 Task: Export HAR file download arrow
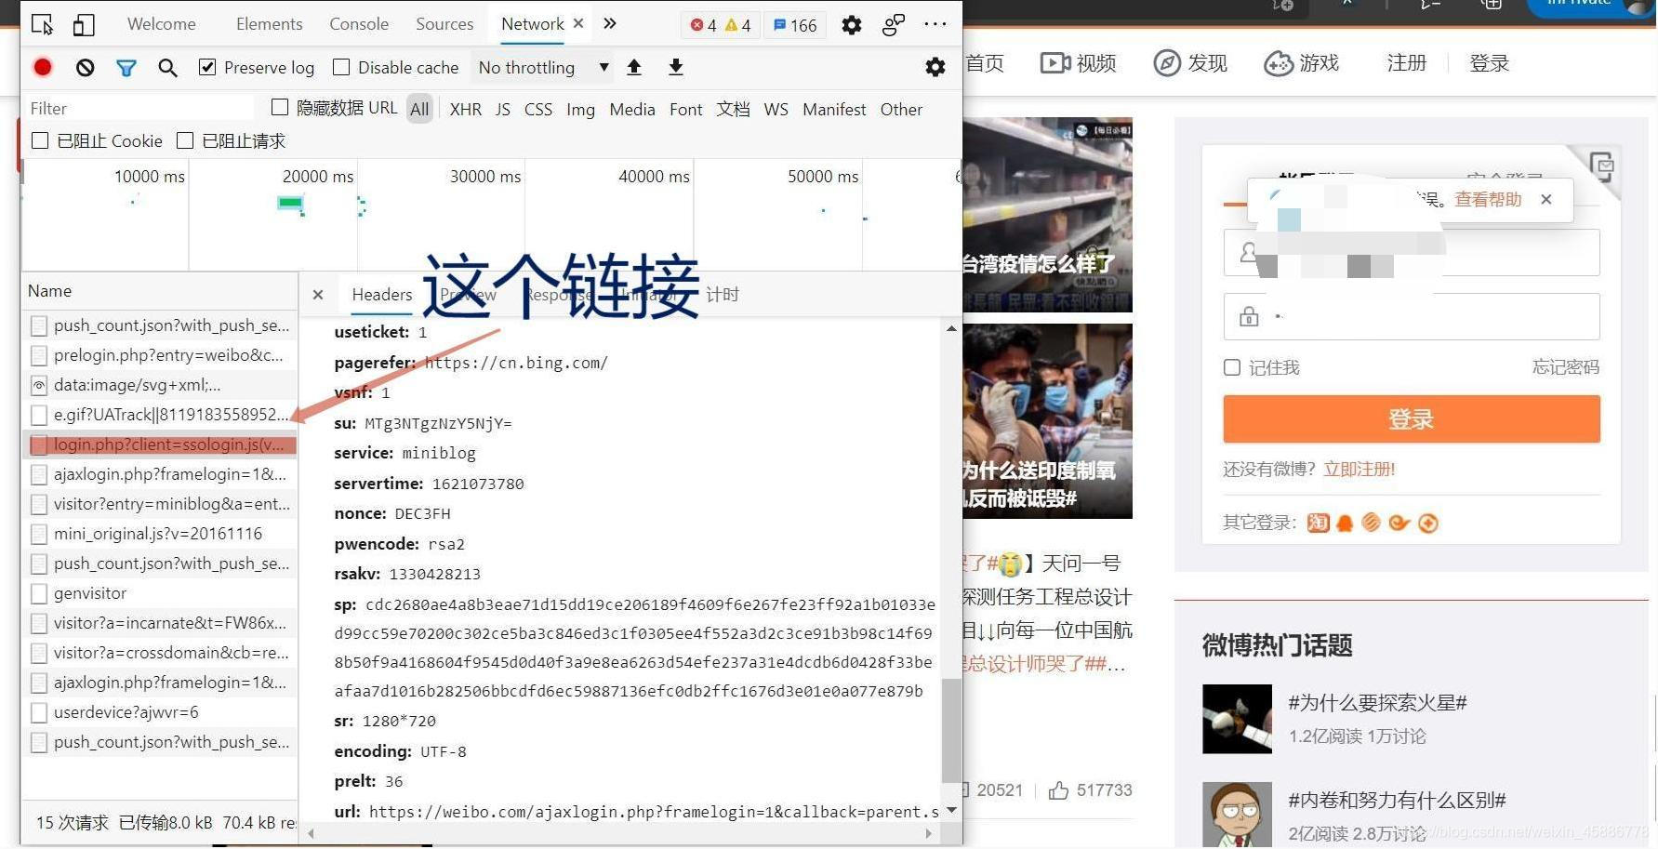(676, 67)
